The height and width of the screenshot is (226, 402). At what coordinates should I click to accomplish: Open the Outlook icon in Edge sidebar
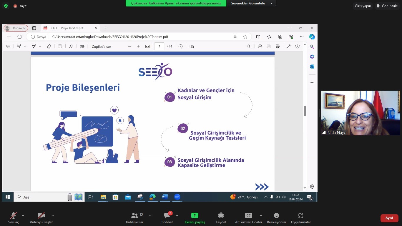click(x=312, y=67)
